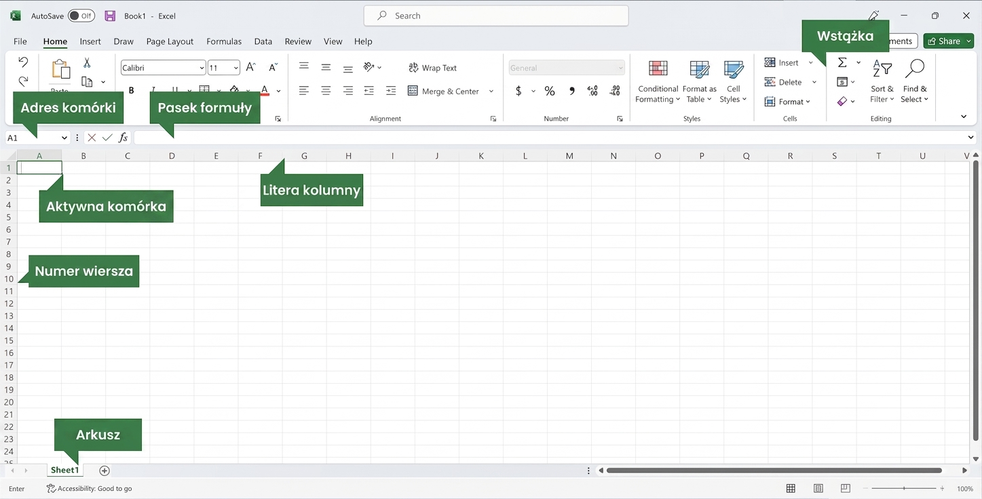Switch to the Data tab

(x=263, y=41)
